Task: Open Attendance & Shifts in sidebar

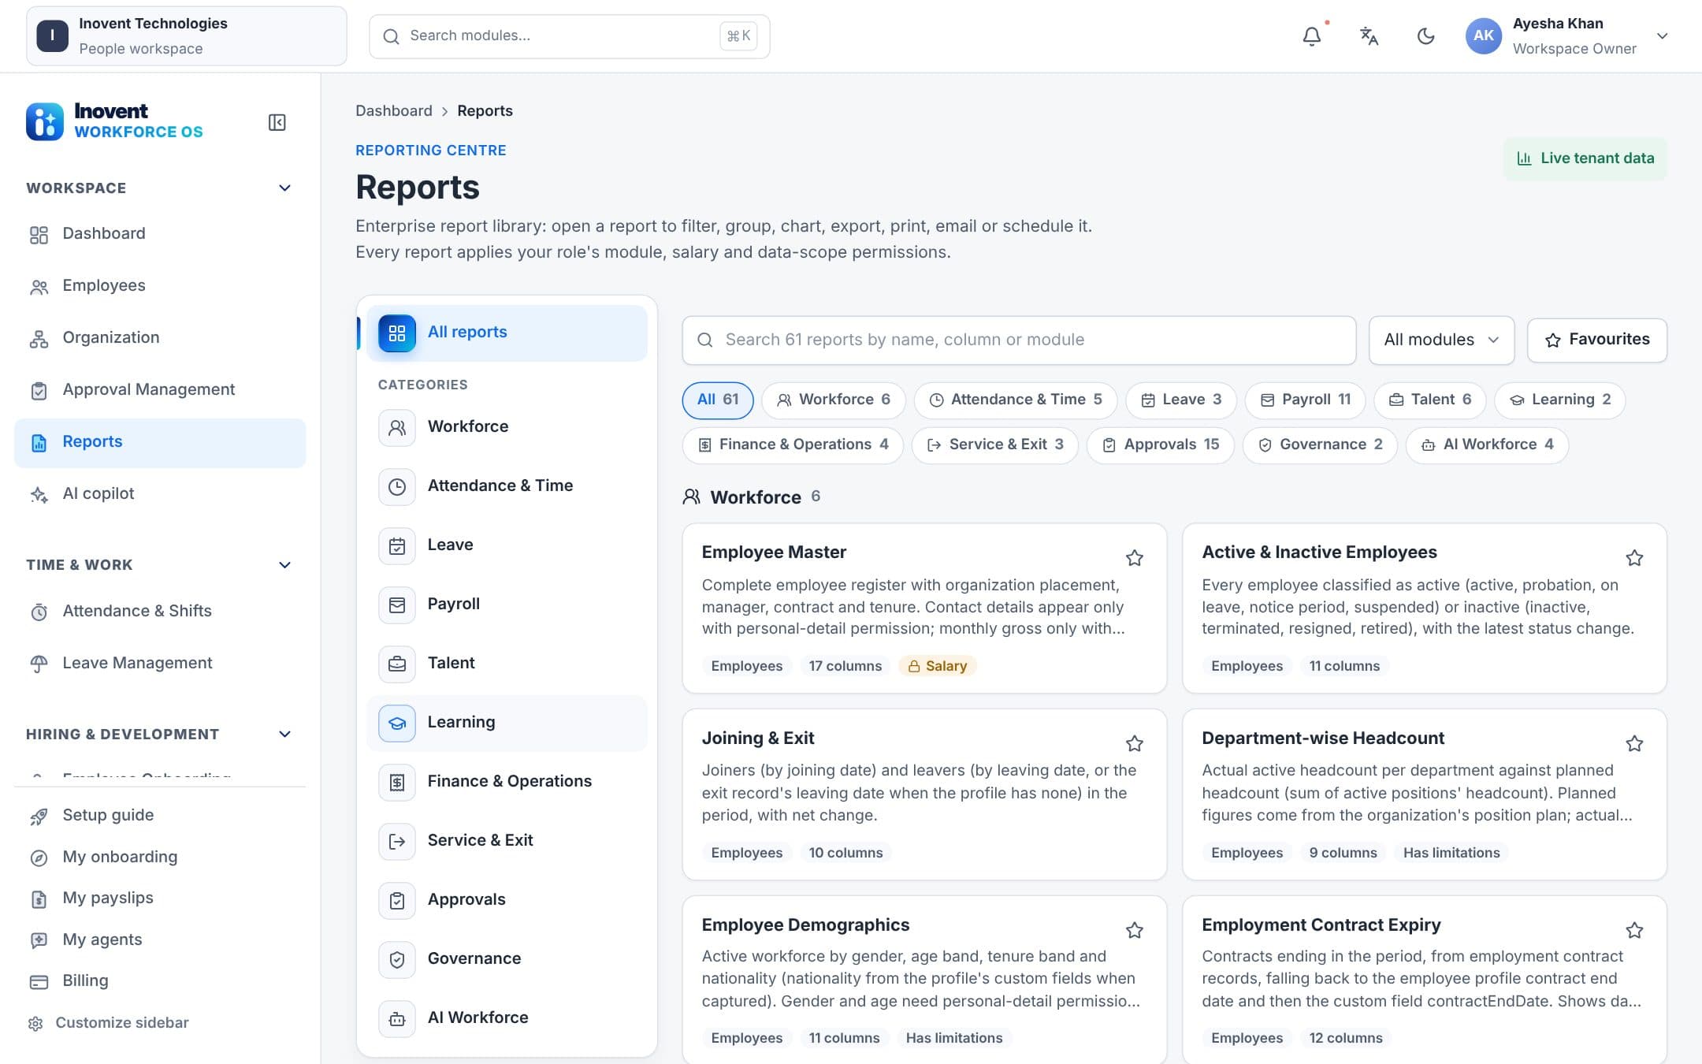Action: pyautogui.click(x=160, y=612)
